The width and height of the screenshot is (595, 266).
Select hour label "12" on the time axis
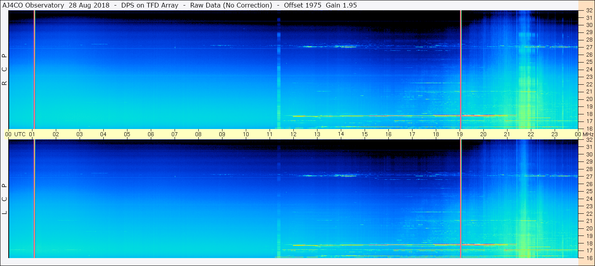tap(293, 134)
